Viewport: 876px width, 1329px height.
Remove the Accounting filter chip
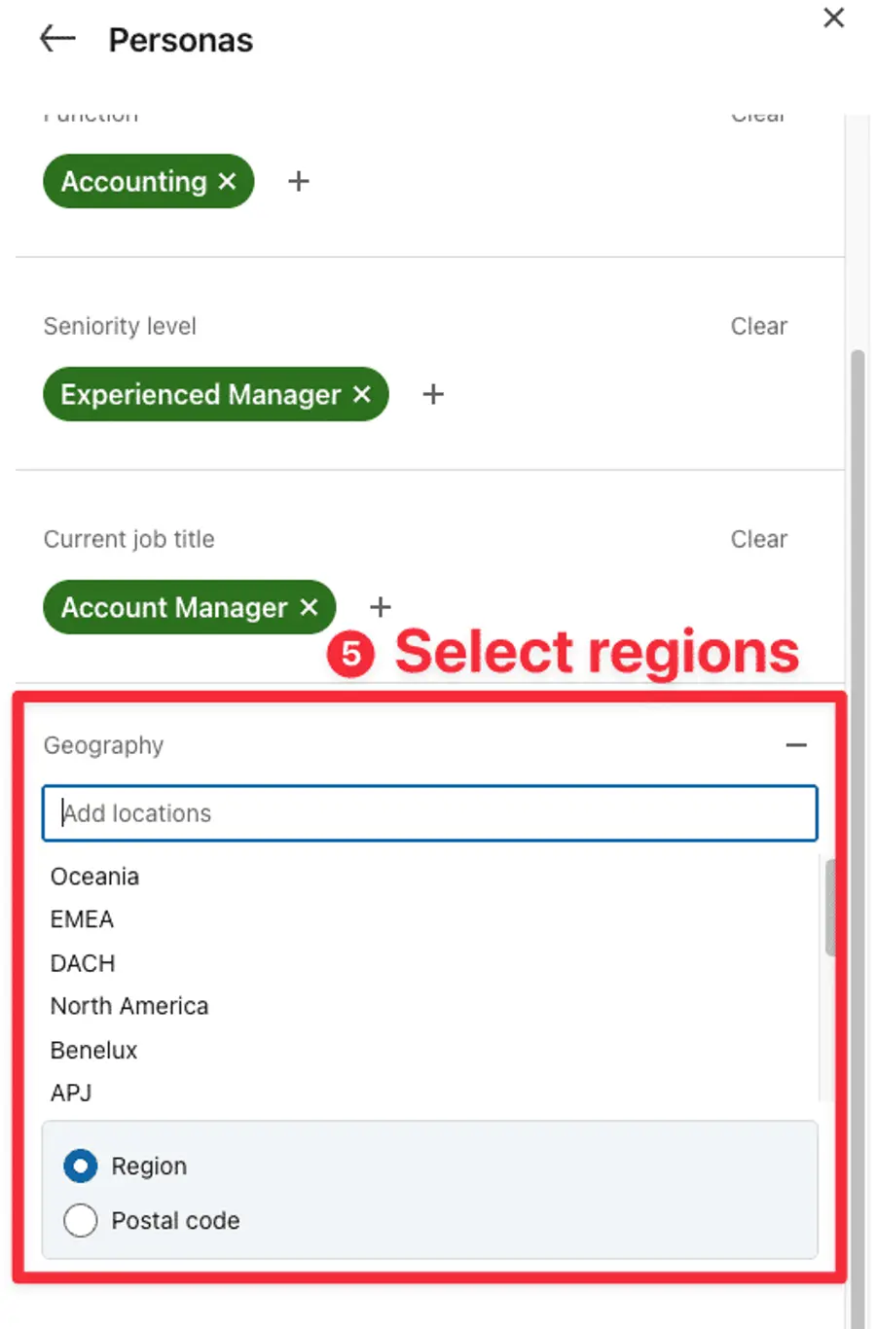pos(227,181)
